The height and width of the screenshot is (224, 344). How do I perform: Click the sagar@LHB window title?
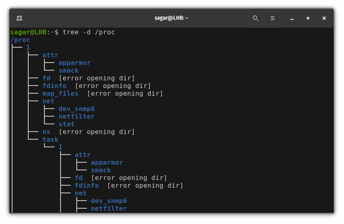(171, 18)
